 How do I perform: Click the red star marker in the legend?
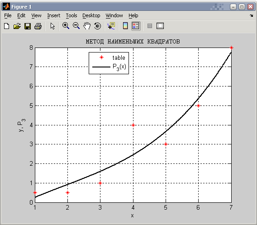pos(101,57)
